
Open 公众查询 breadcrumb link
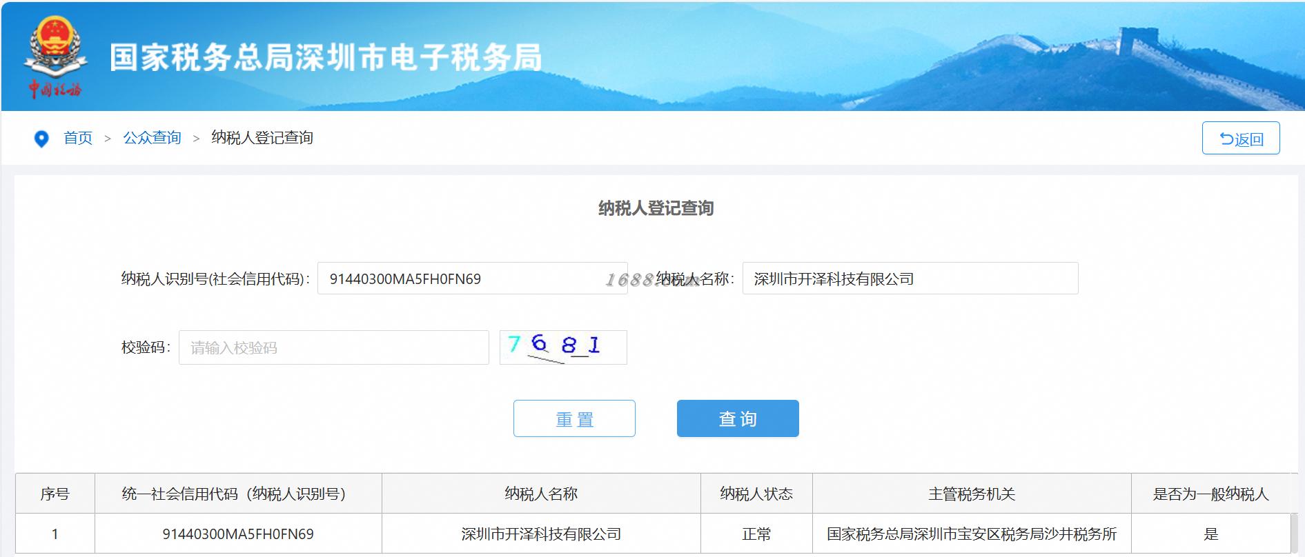[152, 138]
